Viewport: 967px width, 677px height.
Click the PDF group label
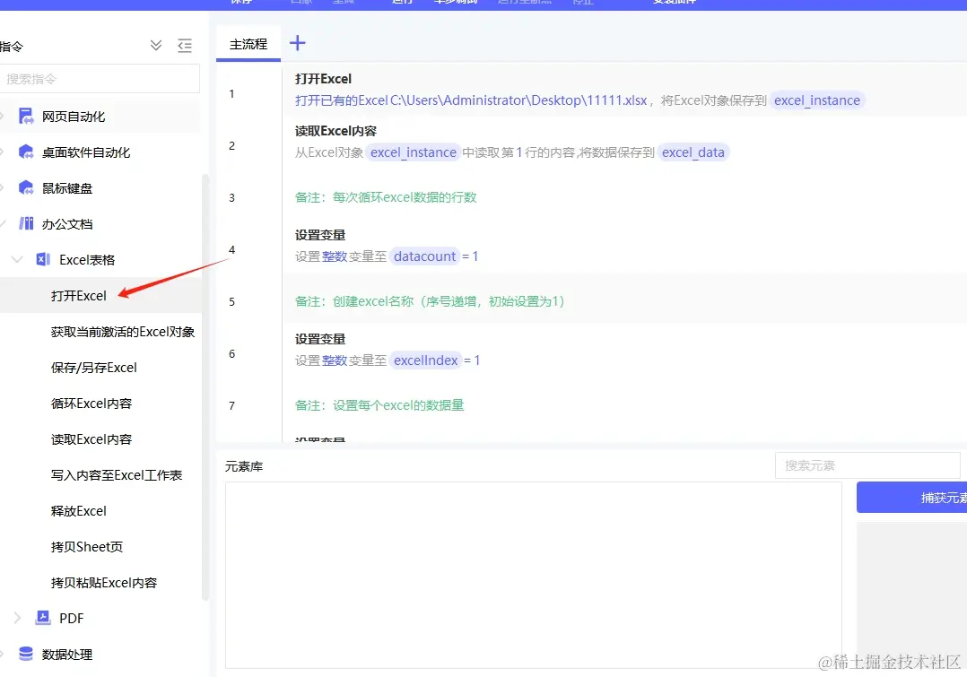[x=71, y=618]
